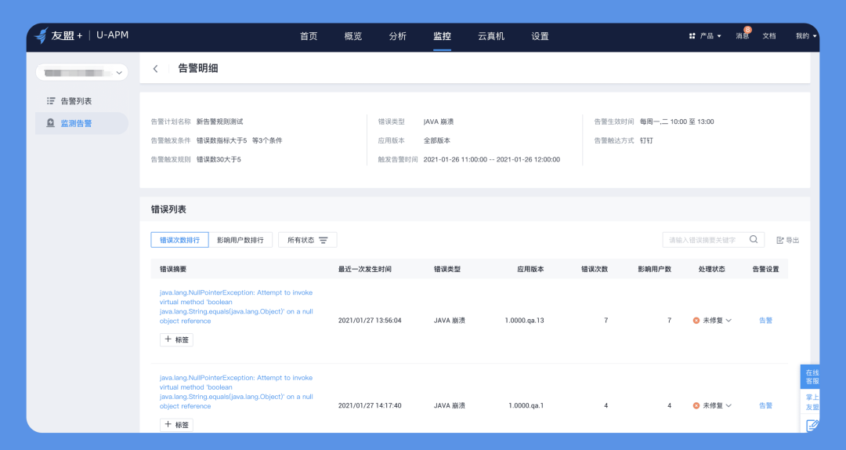Go back using the left arrow icon

155,69
